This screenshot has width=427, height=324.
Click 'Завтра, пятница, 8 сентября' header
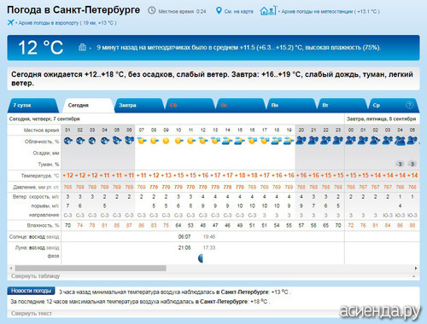(381, 119)
